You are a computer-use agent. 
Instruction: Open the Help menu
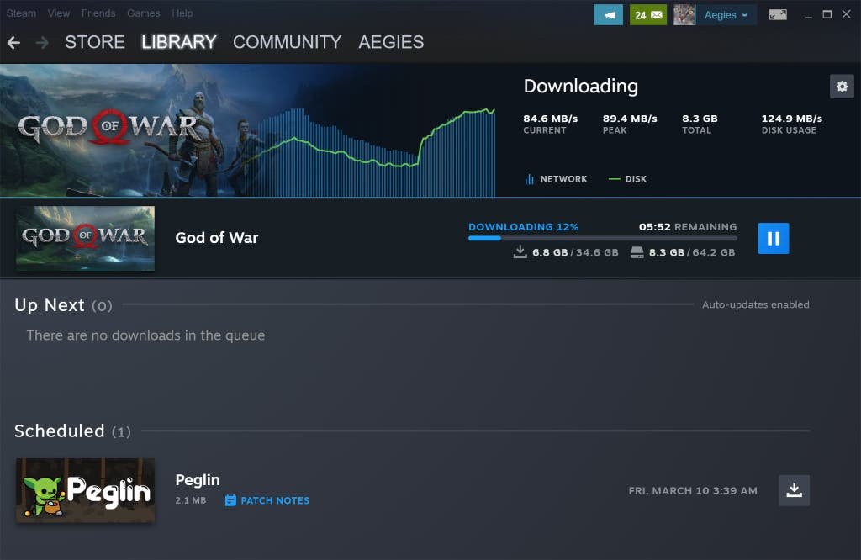[182, 13]
